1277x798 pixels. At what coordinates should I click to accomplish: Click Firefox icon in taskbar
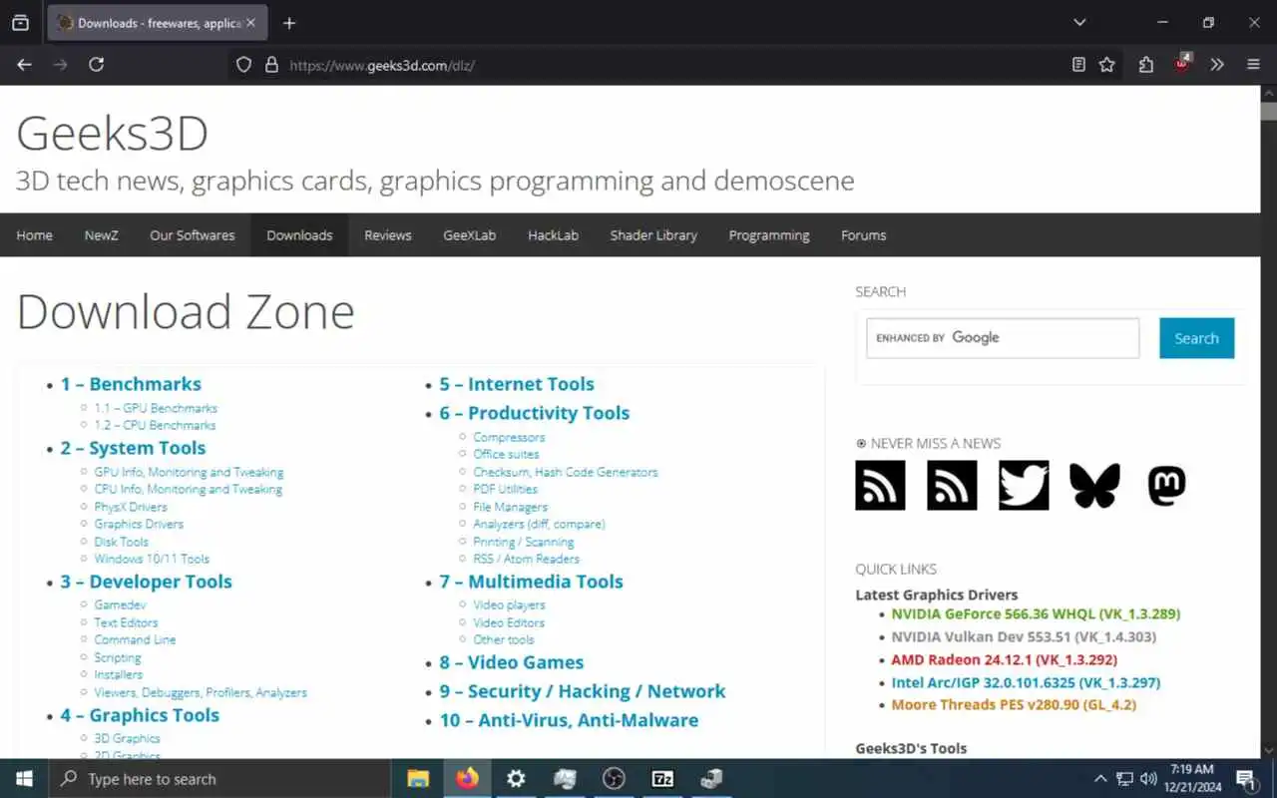tap(467, 779)
